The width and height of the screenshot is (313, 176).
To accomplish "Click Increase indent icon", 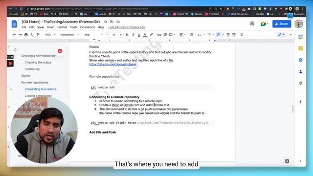I will tap(234, 35).
